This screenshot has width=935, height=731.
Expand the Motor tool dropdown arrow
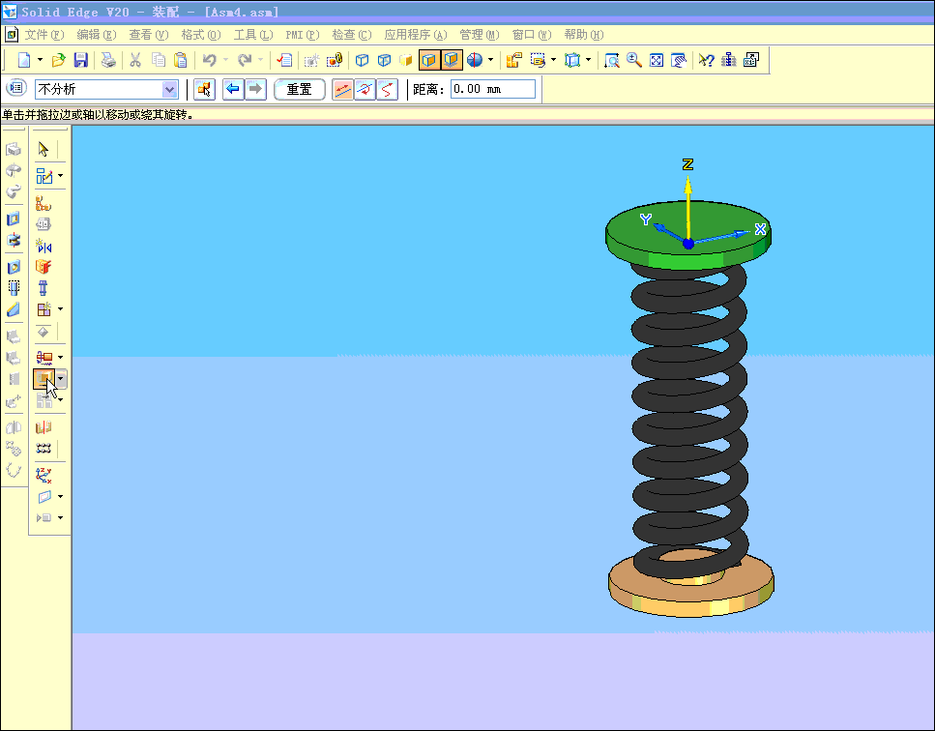click(60, 357)
